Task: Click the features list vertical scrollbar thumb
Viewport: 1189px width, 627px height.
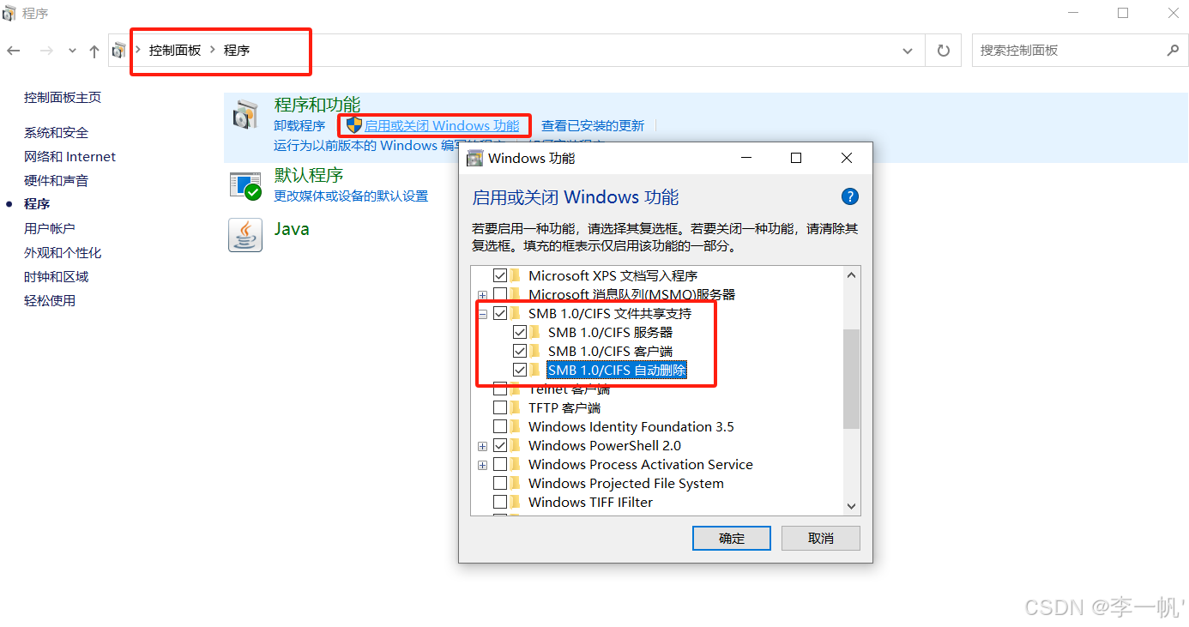Action: (851, 378)
